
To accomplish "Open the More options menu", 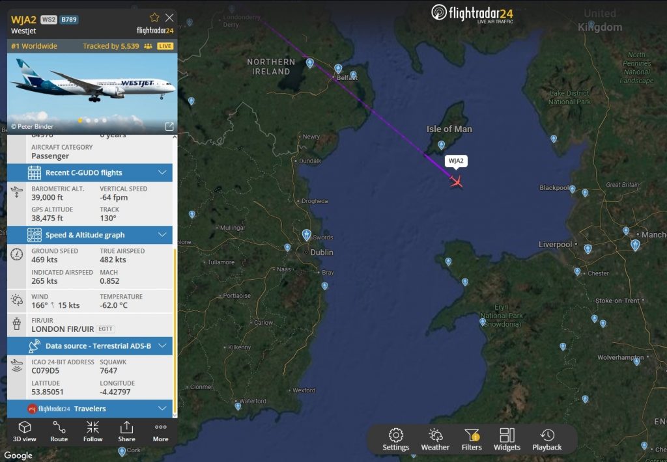I will point(160,431).
